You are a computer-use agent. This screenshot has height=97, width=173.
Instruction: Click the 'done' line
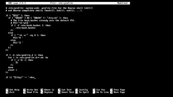[11, 67]
